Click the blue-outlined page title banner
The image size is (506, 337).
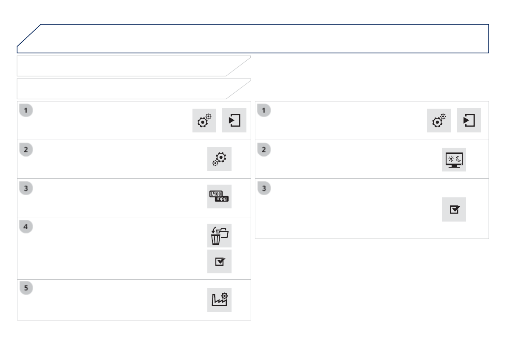pyautogui.click(x=253, y=39)
